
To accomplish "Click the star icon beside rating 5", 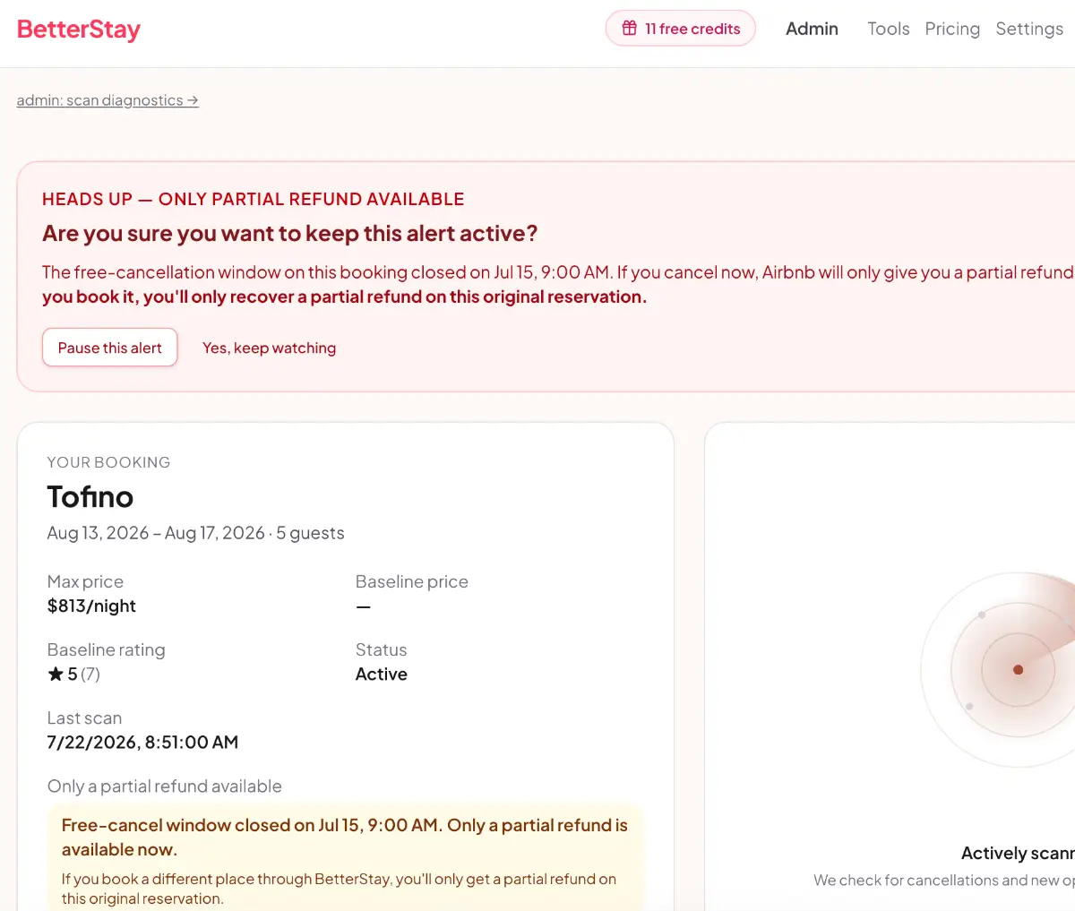I will (56, 674).
